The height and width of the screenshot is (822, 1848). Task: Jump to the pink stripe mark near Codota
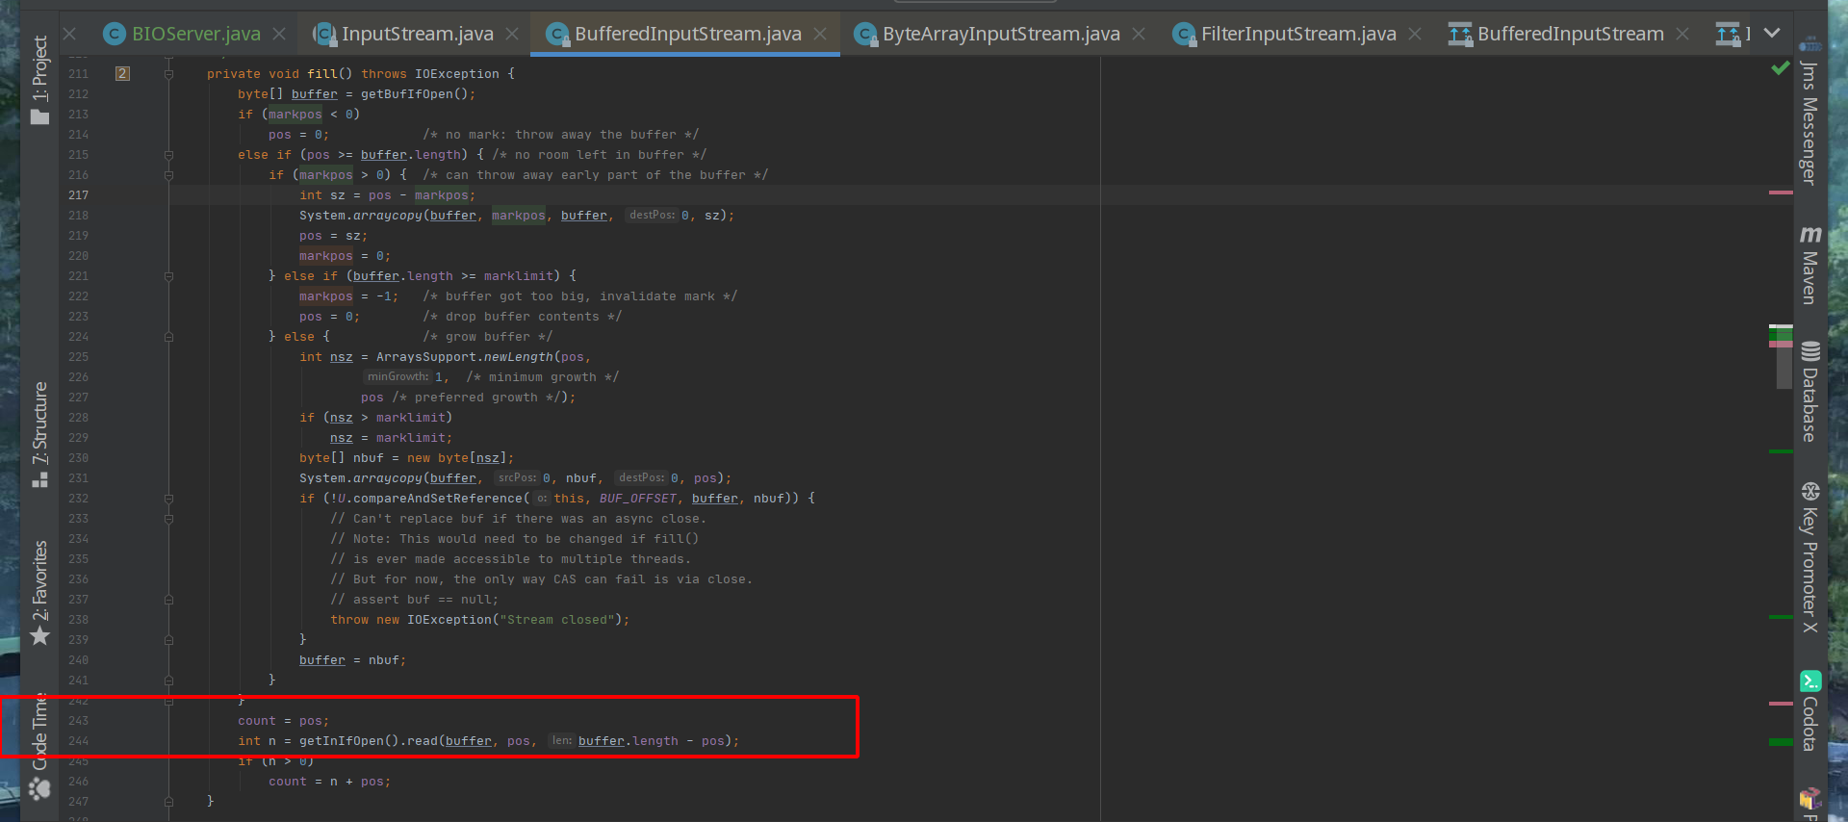coord(1781,704)
